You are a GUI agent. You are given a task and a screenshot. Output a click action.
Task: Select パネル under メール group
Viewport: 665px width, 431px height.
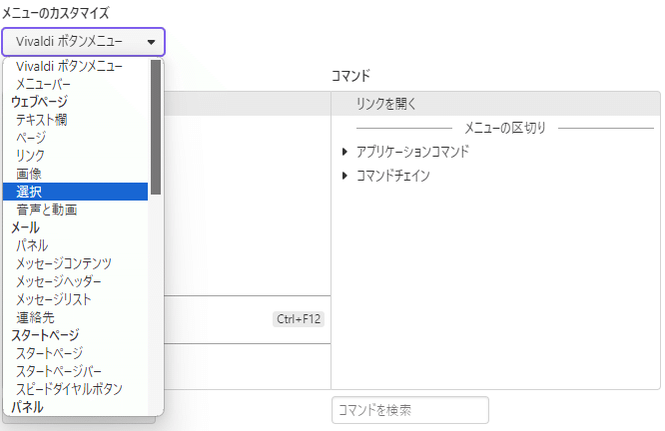click(x=76, y=245)
